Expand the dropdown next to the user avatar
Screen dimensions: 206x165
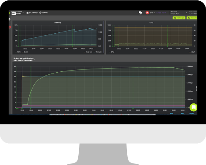tap(154, 13)
